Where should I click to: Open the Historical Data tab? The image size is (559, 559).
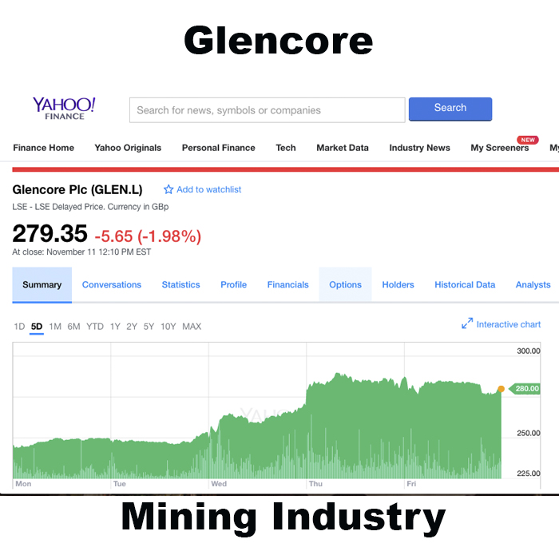(x=465, y=285)
